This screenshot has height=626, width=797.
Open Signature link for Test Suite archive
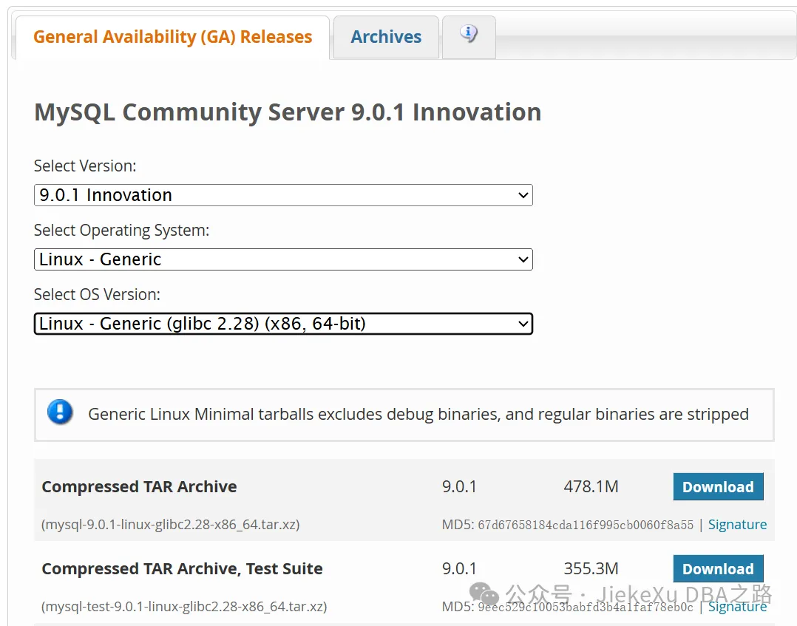[x=737, y=607]
